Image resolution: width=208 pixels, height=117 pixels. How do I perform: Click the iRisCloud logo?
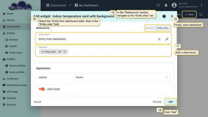[20, 6]
